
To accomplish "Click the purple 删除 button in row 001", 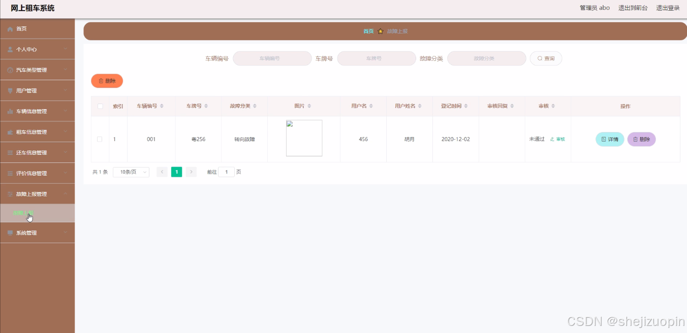I will click(x=641, y=139).
